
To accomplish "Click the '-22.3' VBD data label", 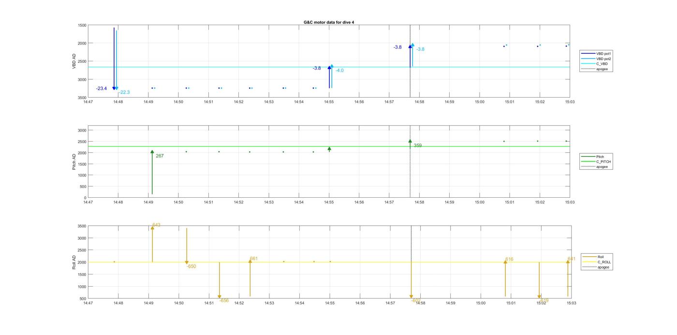I will tap(124, 92).
